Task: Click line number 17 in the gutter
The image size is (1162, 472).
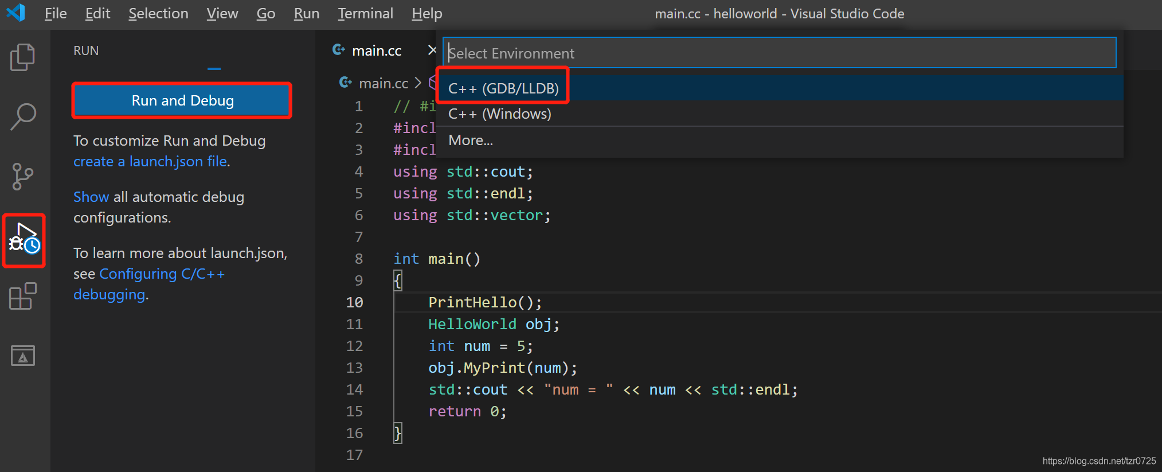Action: click(354, 455)
